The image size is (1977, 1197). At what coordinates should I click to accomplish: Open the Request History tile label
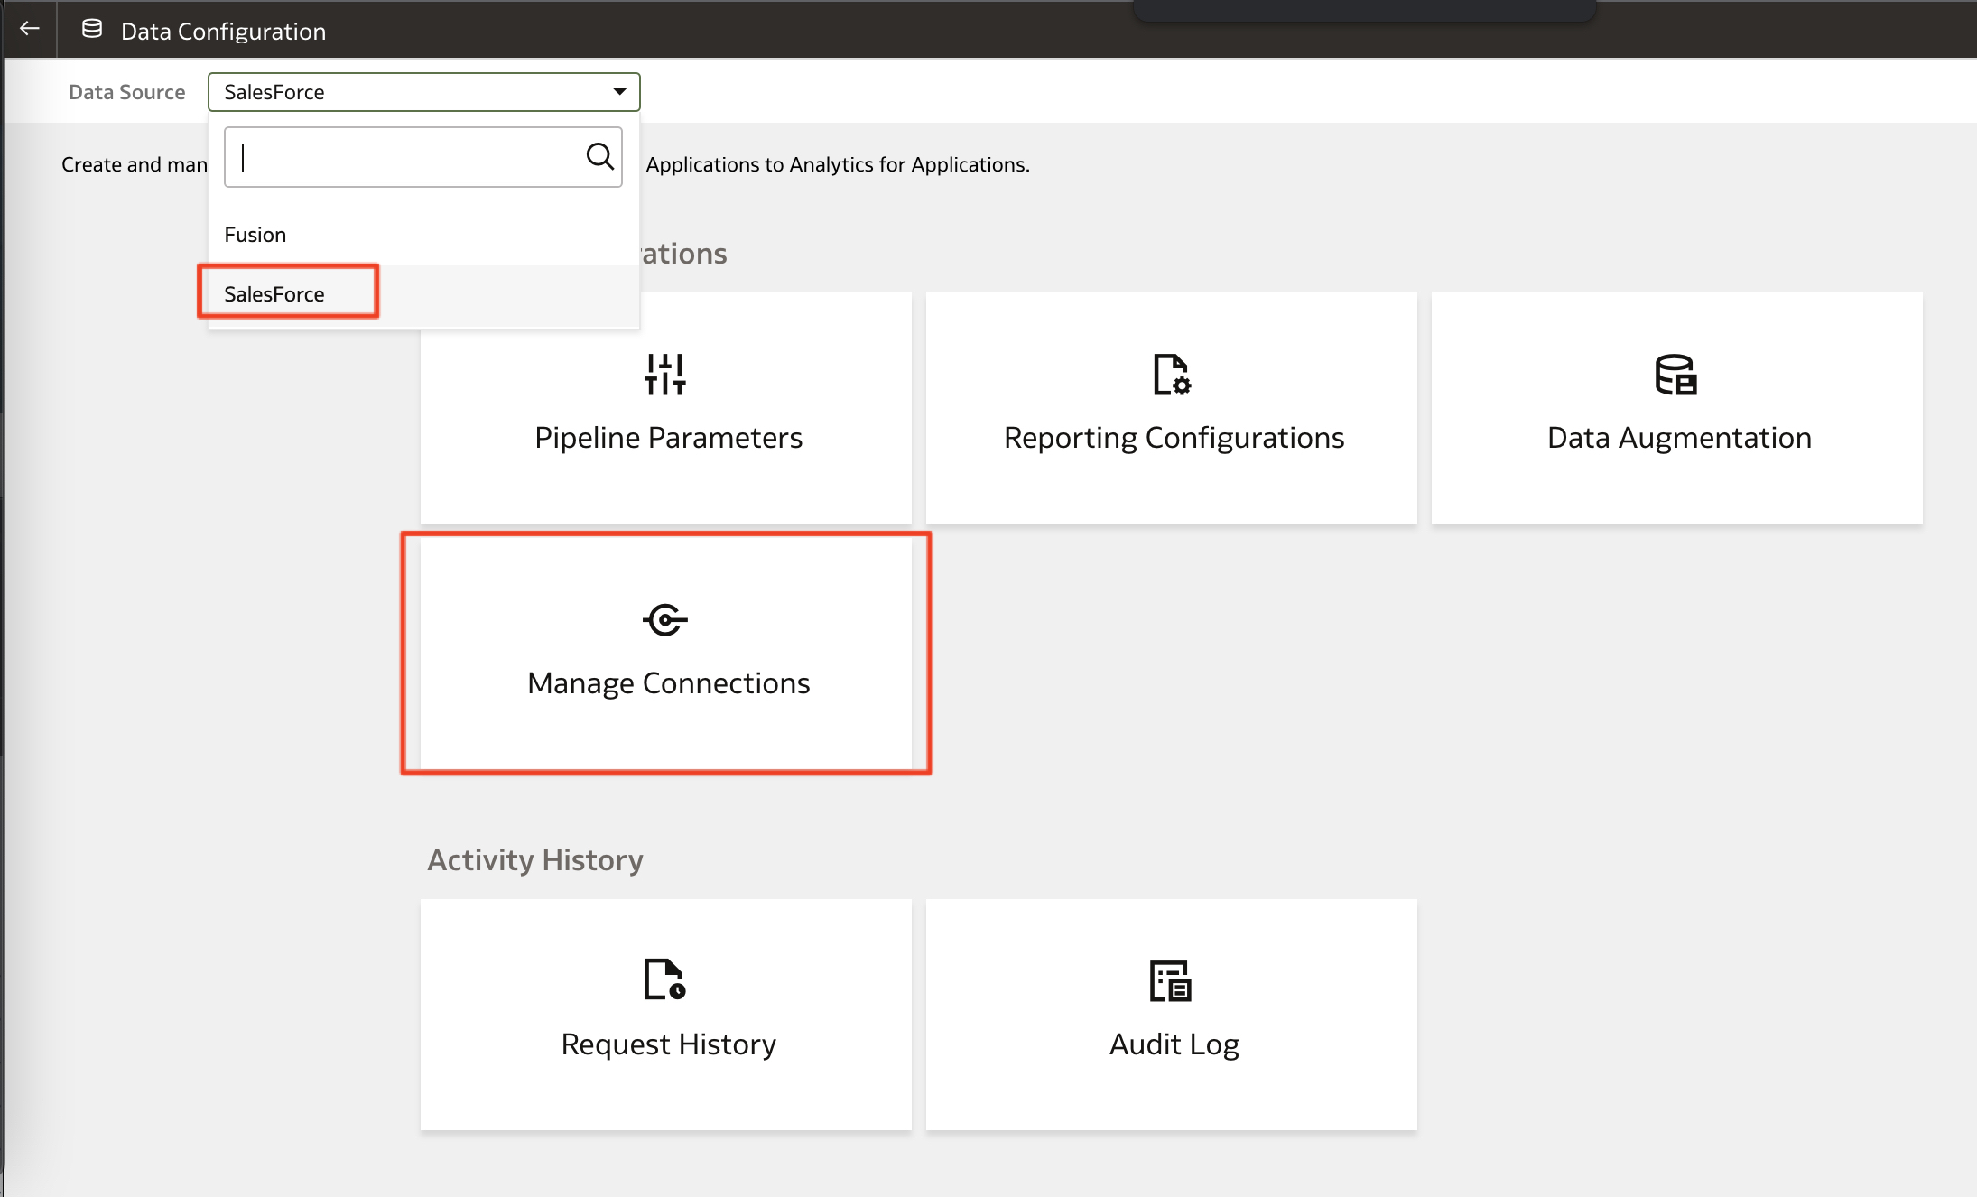(x=668, y=1044)
